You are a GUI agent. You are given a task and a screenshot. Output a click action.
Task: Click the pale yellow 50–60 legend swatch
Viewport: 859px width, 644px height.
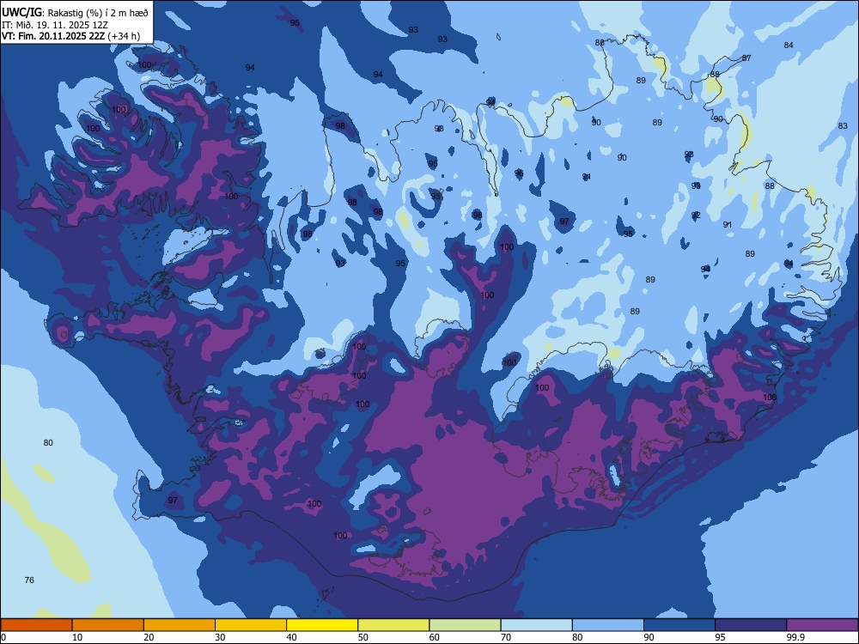pos(394,625)
